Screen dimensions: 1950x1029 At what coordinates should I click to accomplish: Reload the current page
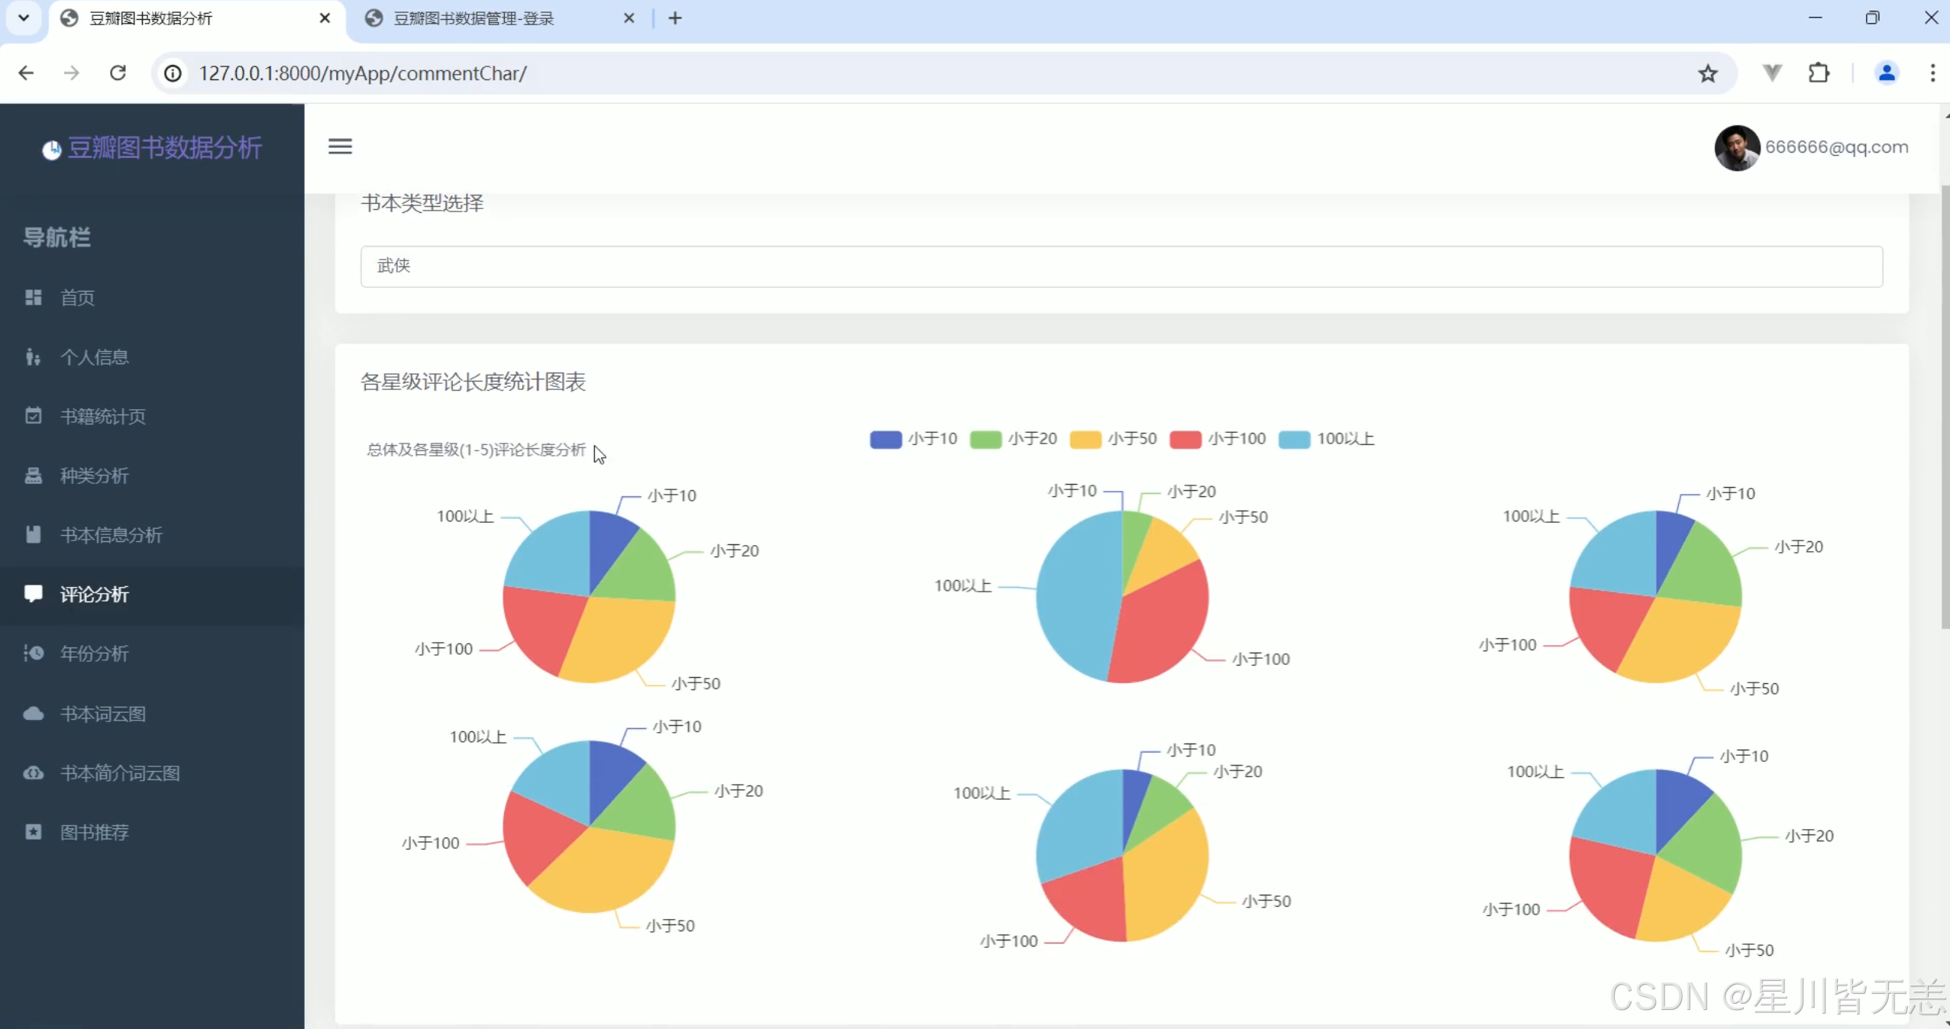pyautogui.click(x=118, y=73)
